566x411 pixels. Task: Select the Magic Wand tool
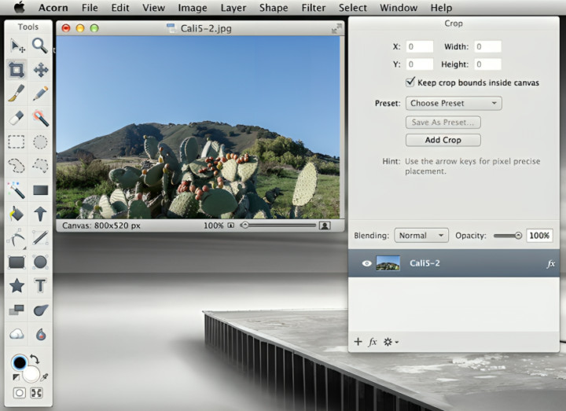[x=17, y=189]
